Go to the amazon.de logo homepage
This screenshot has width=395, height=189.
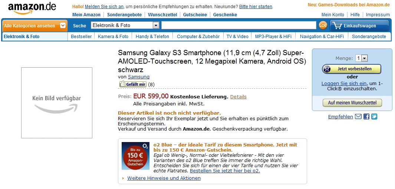32,8
